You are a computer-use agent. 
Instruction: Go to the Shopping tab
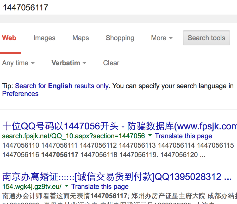[120, 38]
